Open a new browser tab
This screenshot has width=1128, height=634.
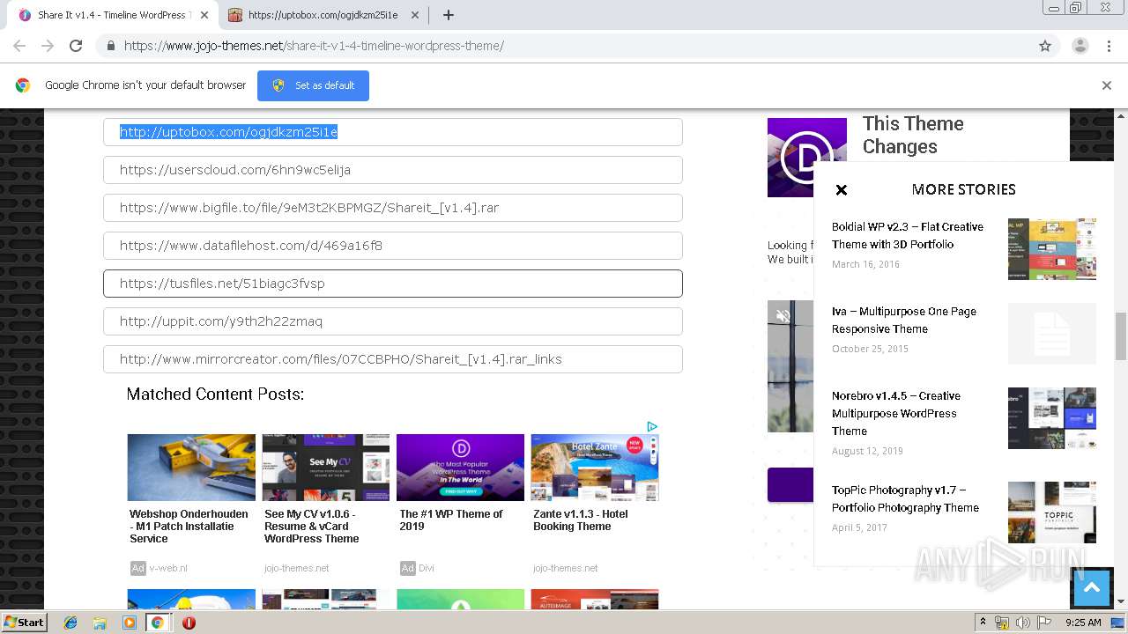point(448,15)
